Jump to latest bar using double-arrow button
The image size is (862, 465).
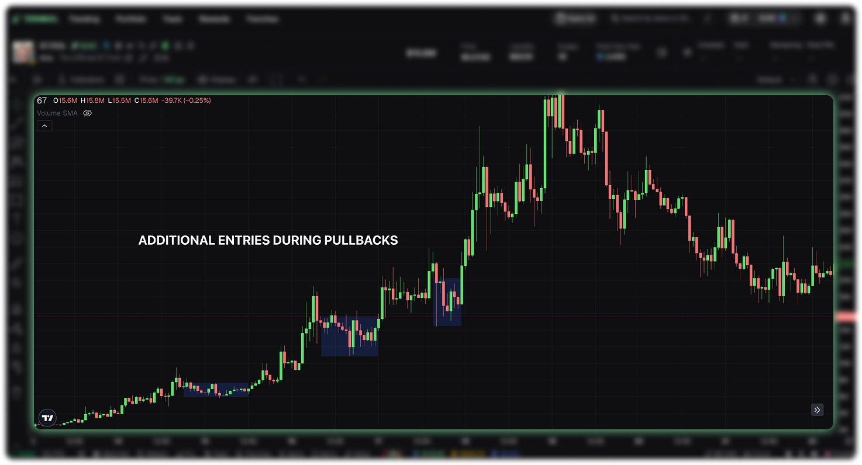point(817,410)
